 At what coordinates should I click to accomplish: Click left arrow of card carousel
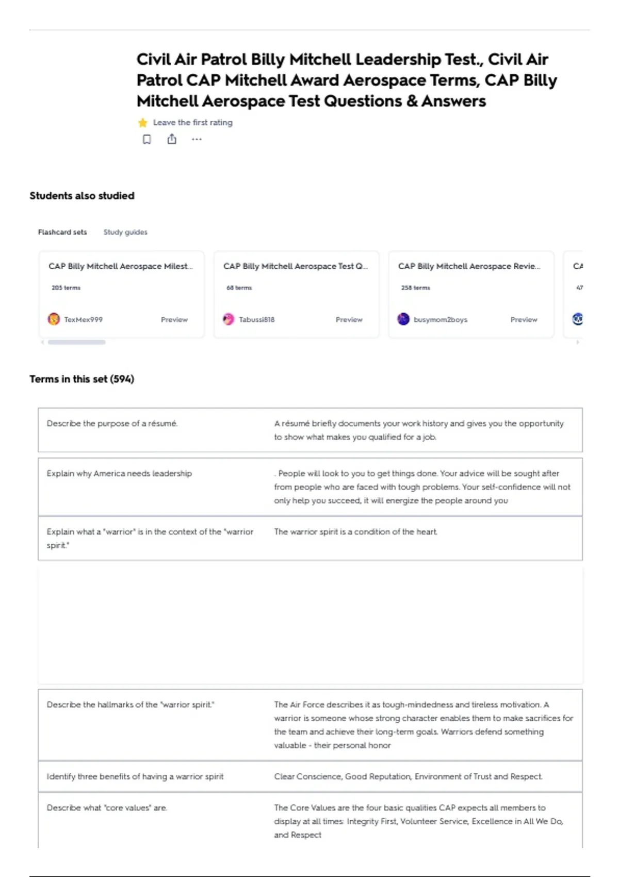coord(42,342)
